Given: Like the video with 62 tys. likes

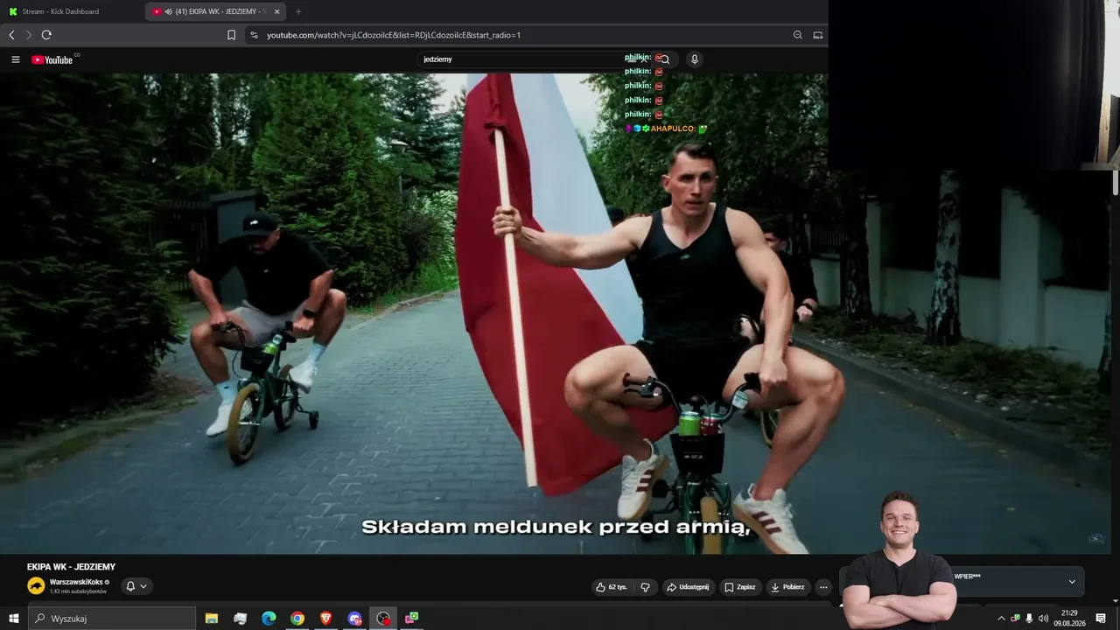Looking at the screenshot, I should pyautogui.click(x=612, y=587).
